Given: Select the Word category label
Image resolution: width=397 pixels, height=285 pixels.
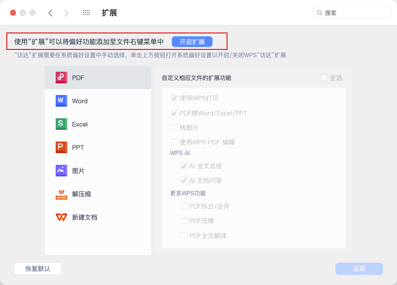Looking at the screenshot, I should click(x=80, y=101).
